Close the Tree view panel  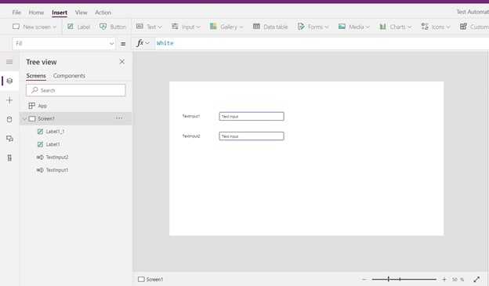tap(122, 62)
